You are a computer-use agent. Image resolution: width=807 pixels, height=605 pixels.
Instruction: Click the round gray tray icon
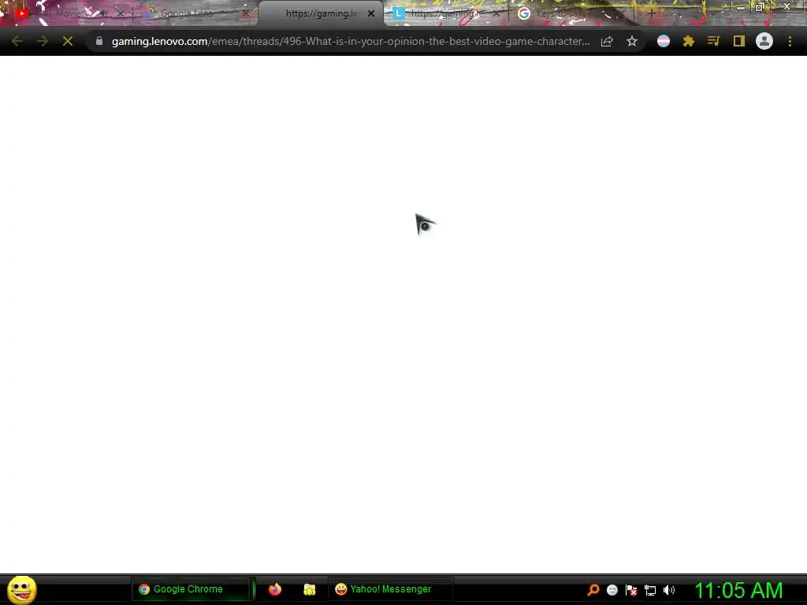612,590
